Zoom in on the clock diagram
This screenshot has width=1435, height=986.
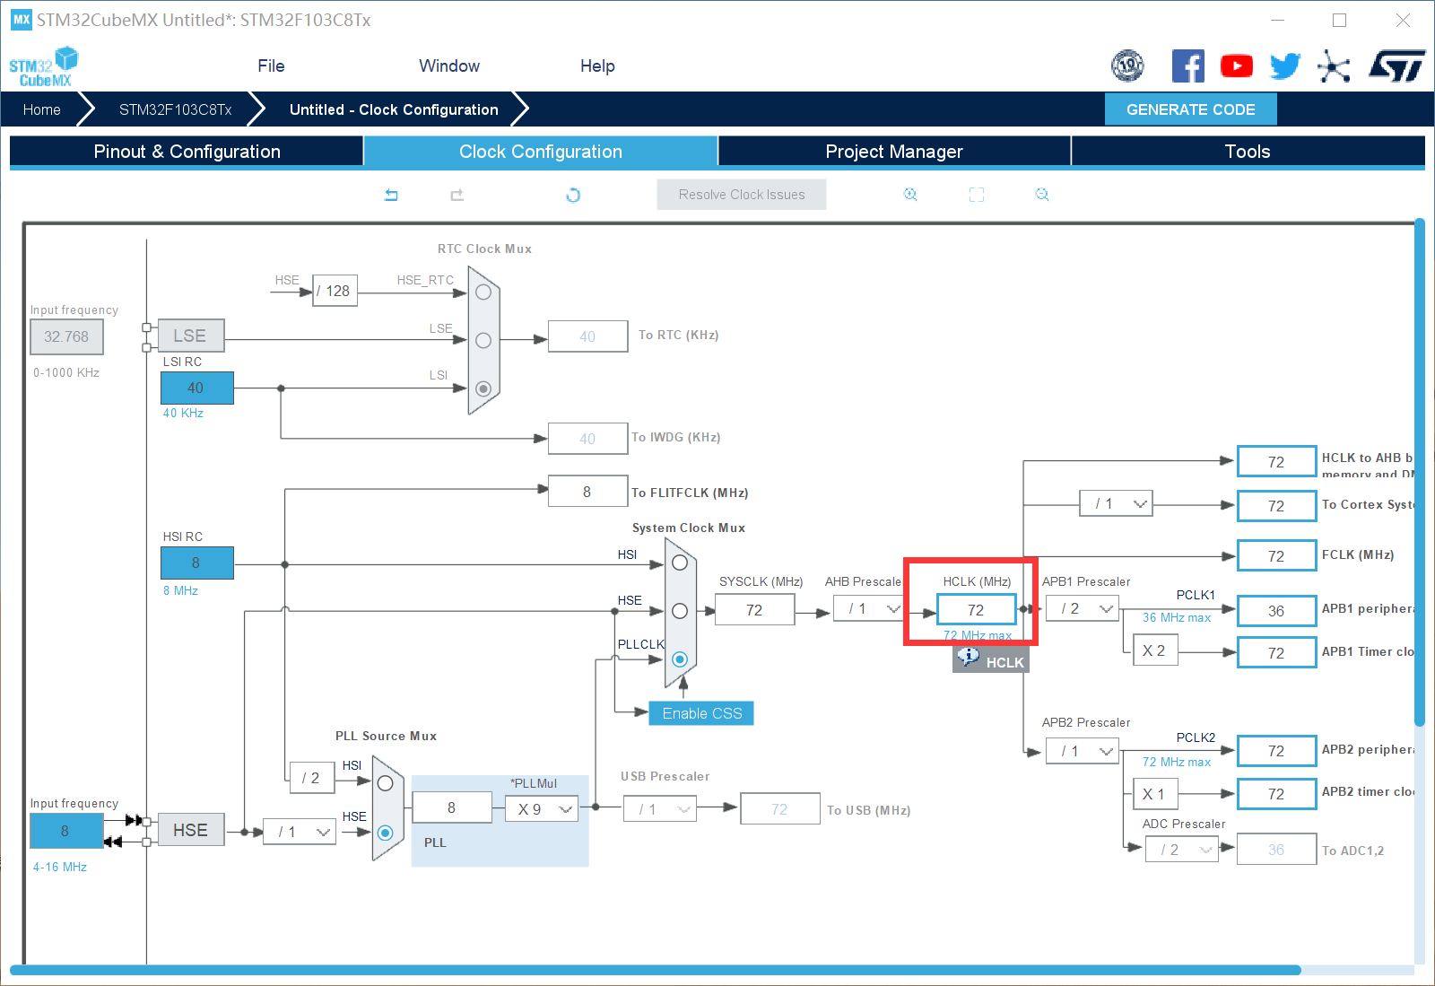point(910,195)
